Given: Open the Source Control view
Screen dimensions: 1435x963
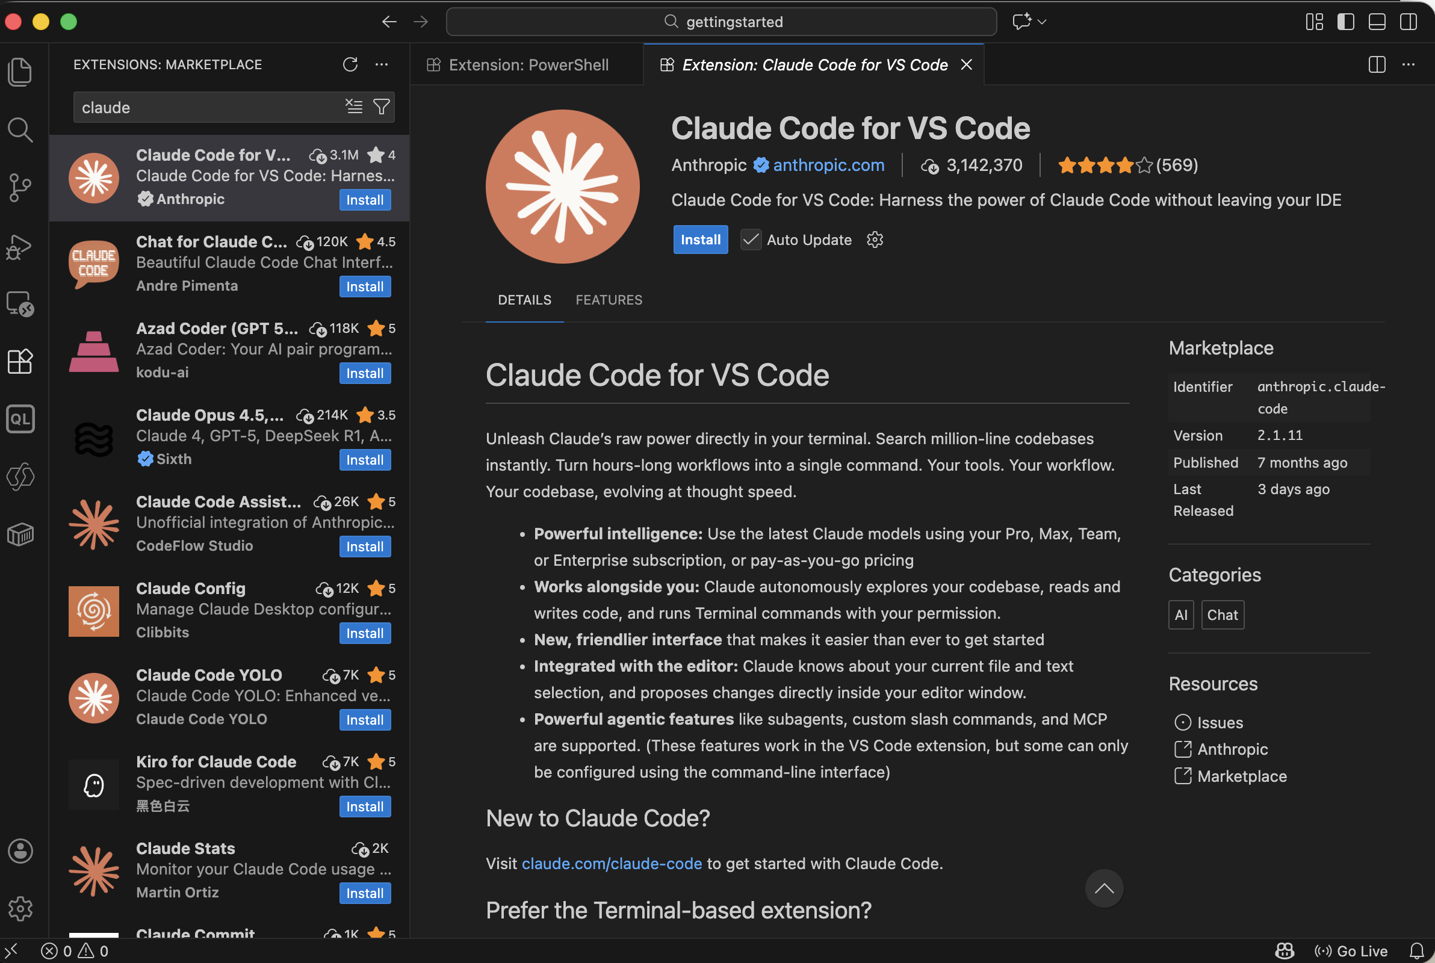Looking at the screenshot, I should click(x=20, y=187).
